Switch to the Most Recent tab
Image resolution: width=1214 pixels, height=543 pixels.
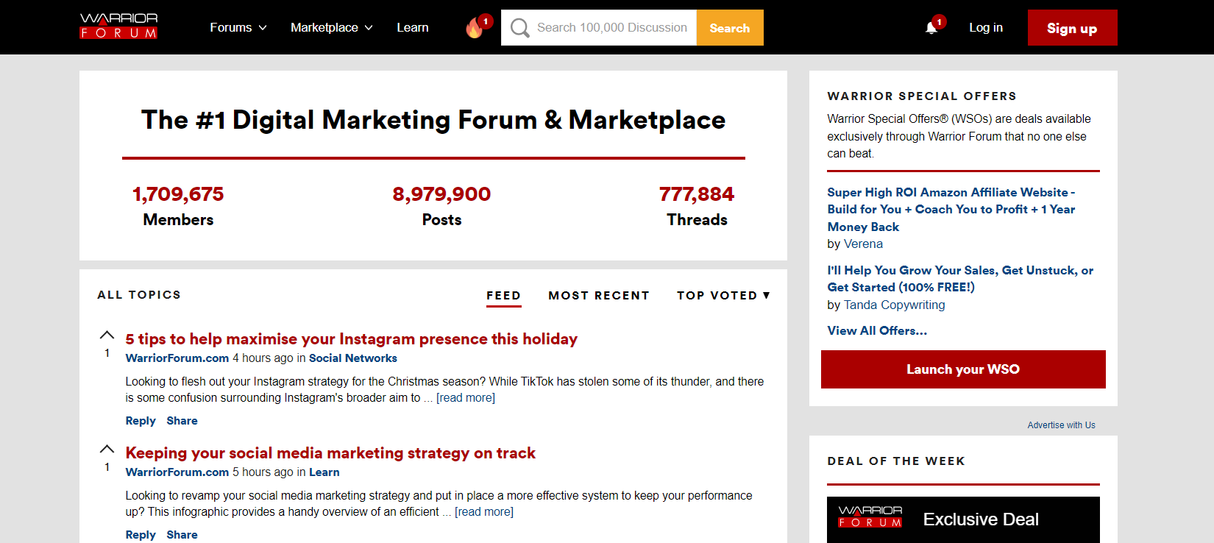tap(599, 295)
